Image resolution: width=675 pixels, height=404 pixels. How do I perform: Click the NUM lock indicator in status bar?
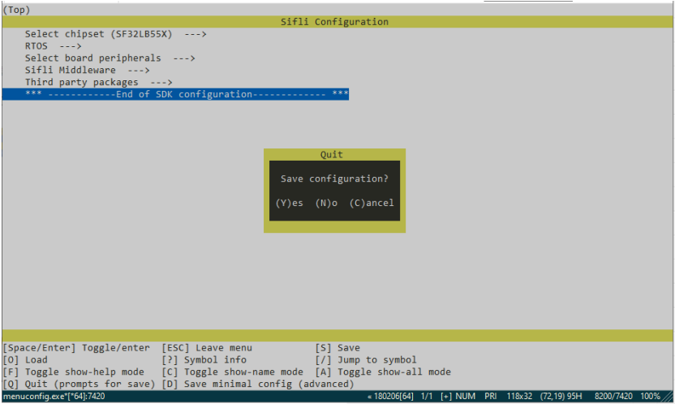[x=465, y=397]
